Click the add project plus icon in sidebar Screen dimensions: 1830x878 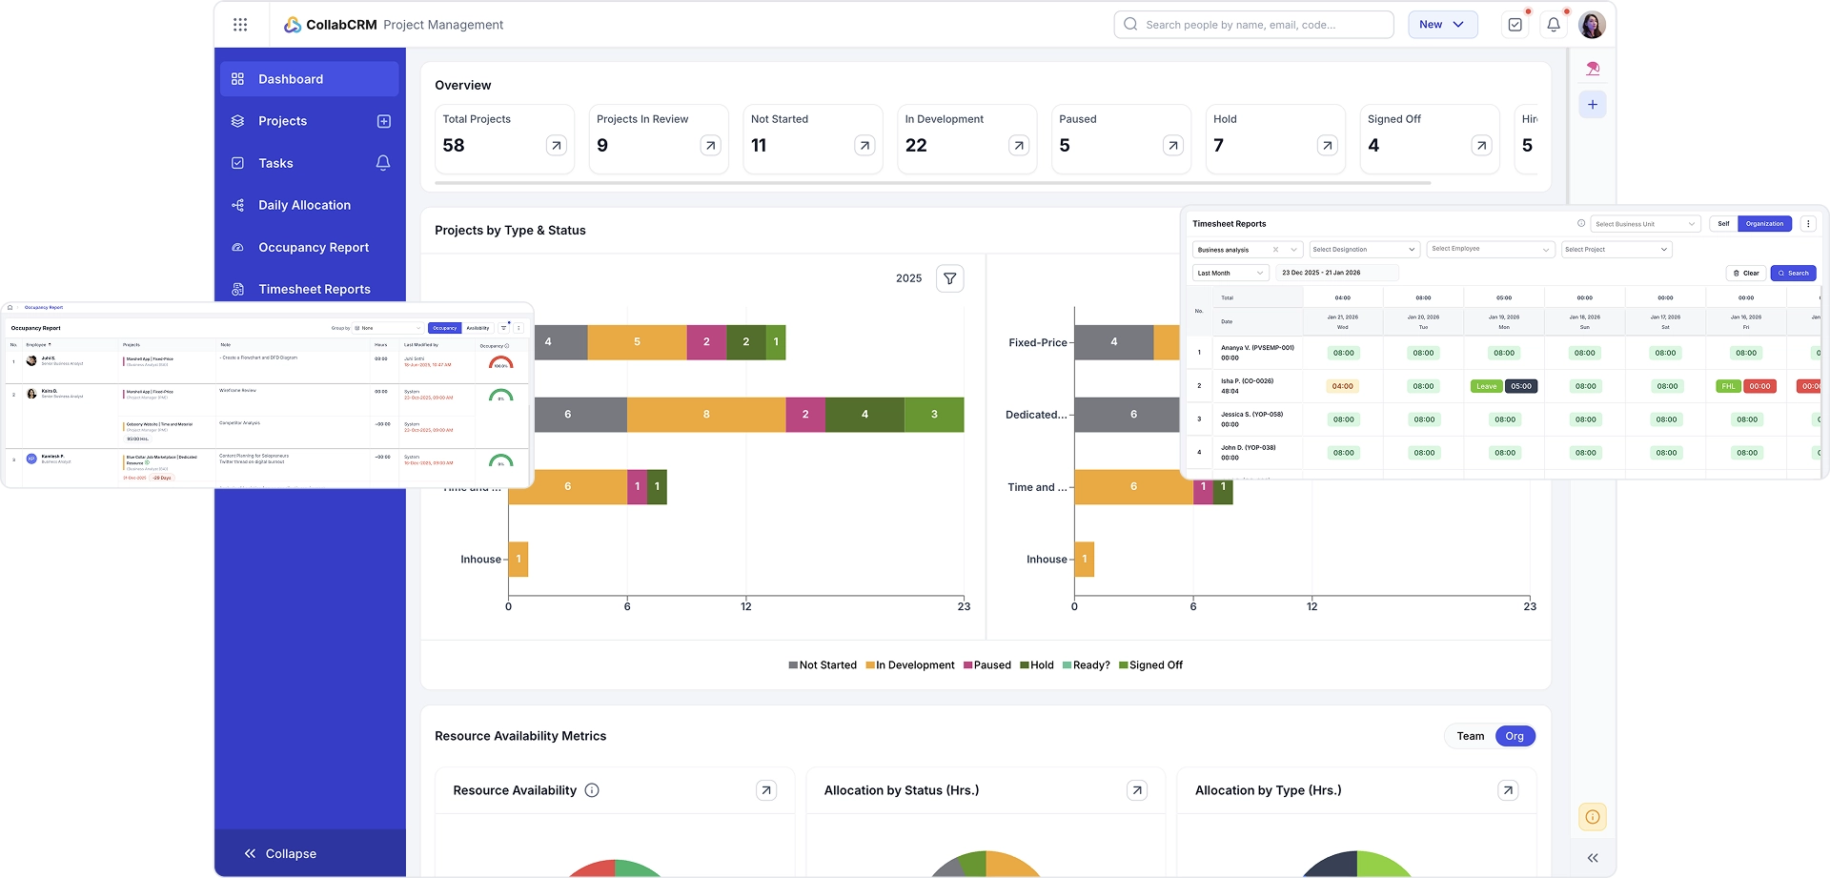[383, 121]
